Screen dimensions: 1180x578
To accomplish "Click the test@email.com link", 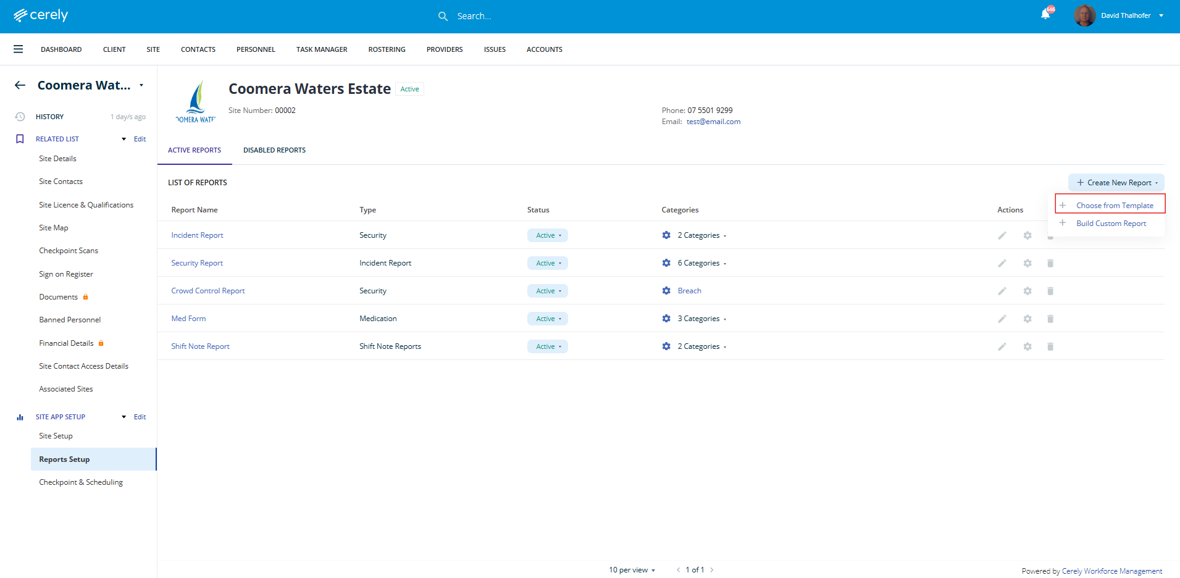I will tap(713, 122).
